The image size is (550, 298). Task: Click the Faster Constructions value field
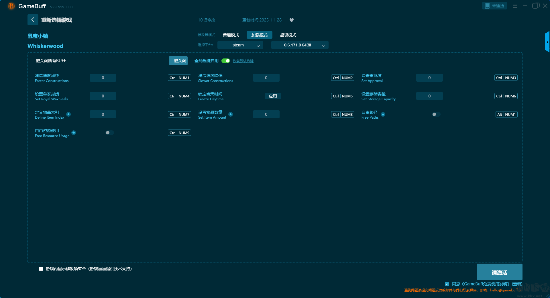point(103,78)
